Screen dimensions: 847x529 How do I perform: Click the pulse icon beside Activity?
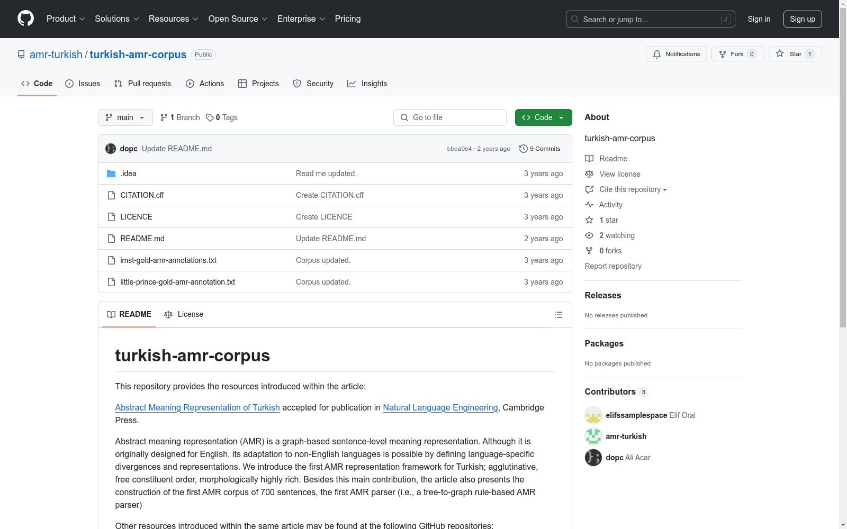(x=589, y=205)
